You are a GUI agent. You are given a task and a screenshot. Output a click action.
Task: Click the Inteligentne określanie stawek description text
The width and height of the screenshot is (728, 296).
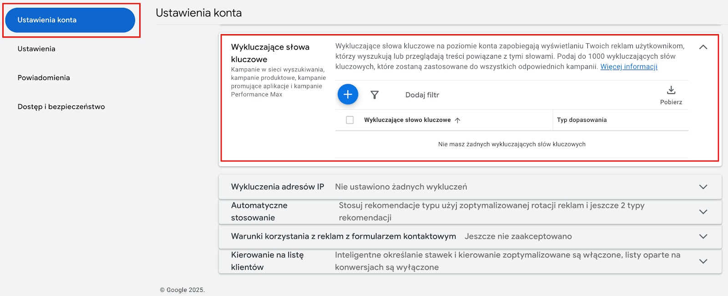tap(508, 261)
